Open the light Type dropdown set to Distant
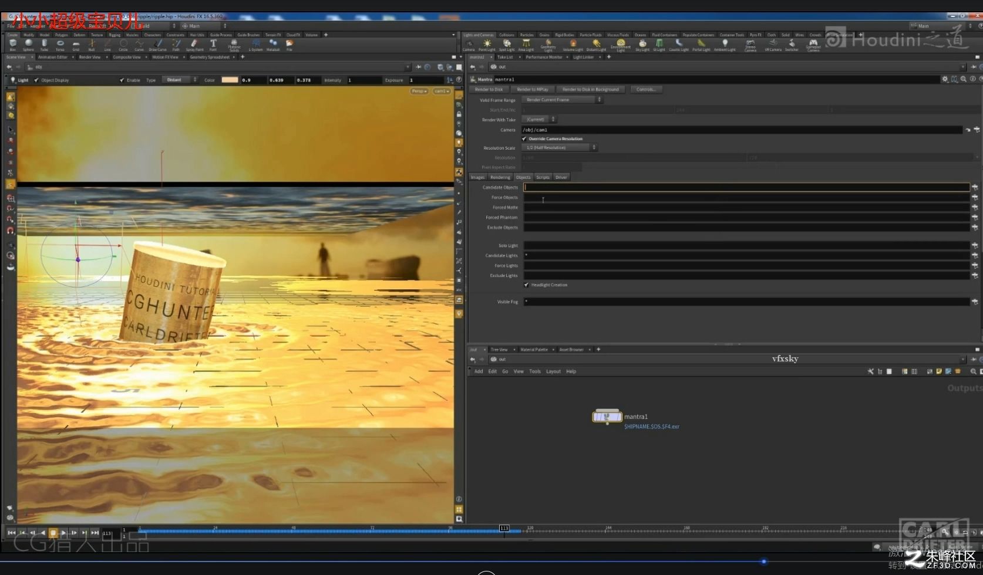 179,80
